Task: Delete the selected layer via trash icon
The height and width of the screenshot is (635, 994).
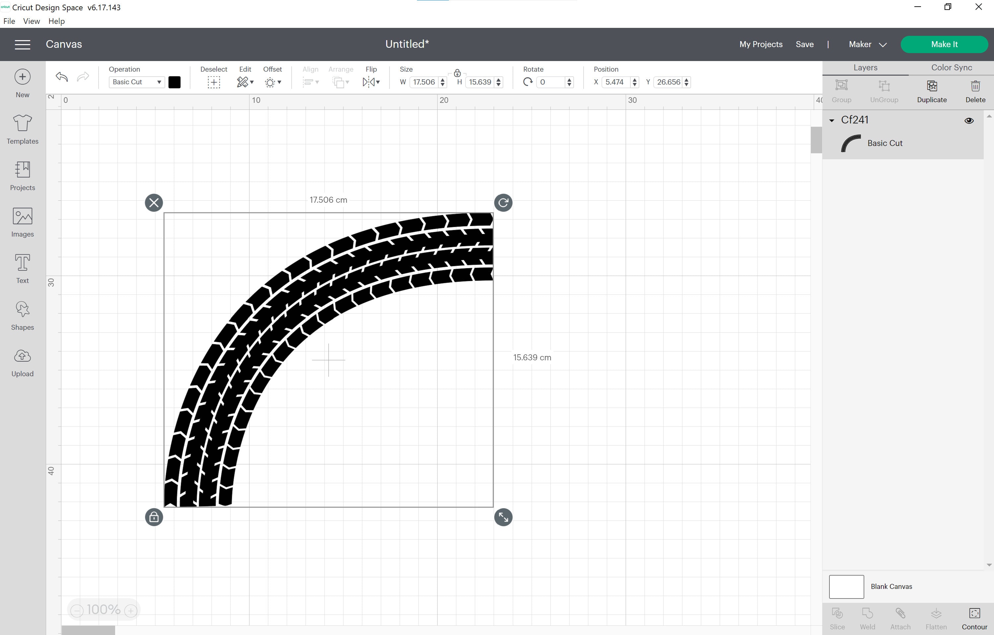Action: click(975, 86)
